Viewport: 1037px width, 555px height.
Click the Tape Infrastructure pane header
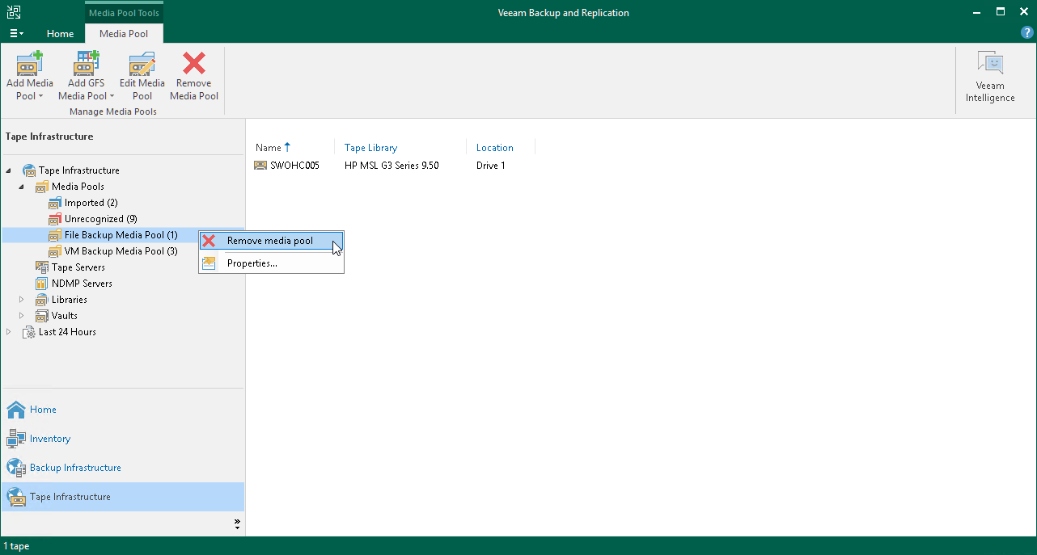49,137
